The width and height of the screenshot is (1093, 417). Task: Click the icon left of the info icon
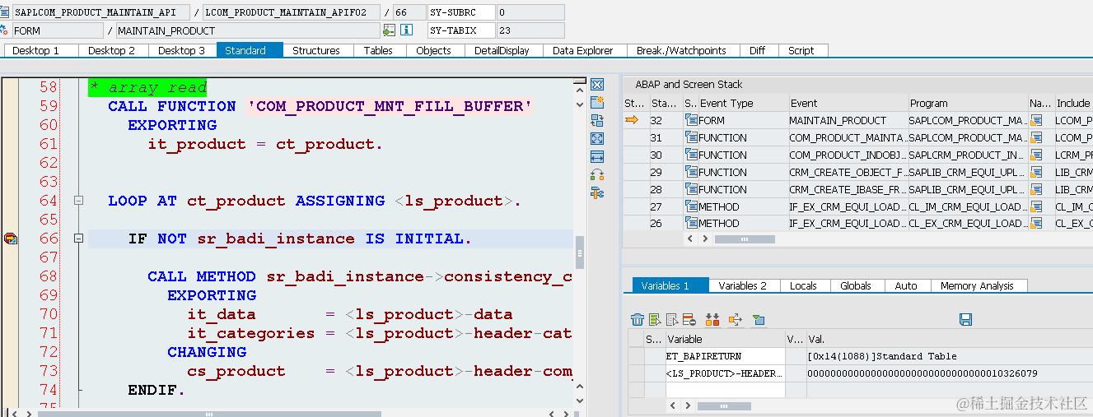(389, 30)
